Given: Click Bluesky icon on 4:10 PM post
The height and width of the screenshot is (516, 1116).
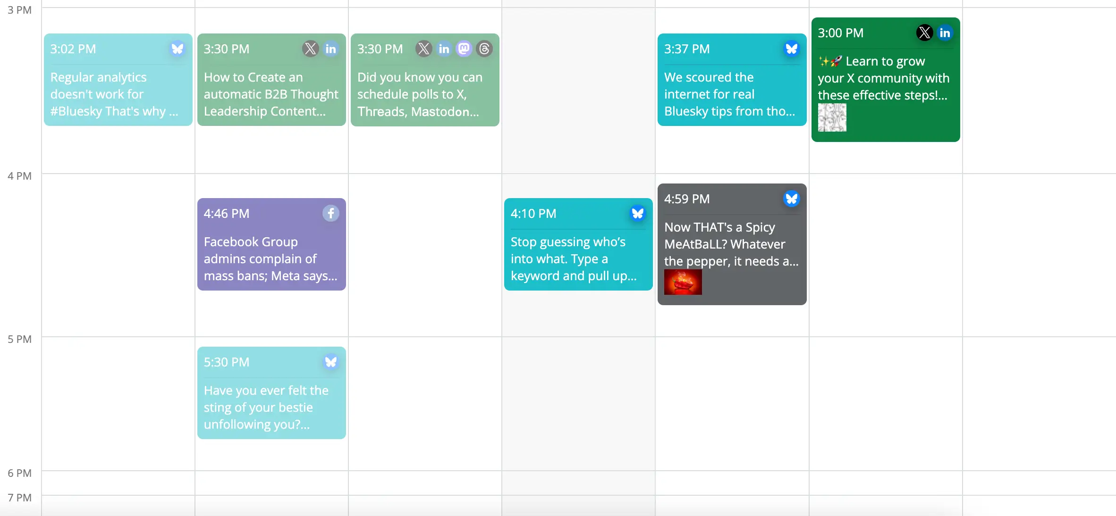Looking at the screenshot, I should point(637,213).
